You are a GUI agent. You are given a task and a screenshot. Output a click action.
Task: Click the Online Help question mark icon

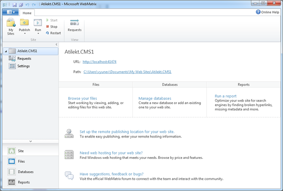click(x=258, y=12)
